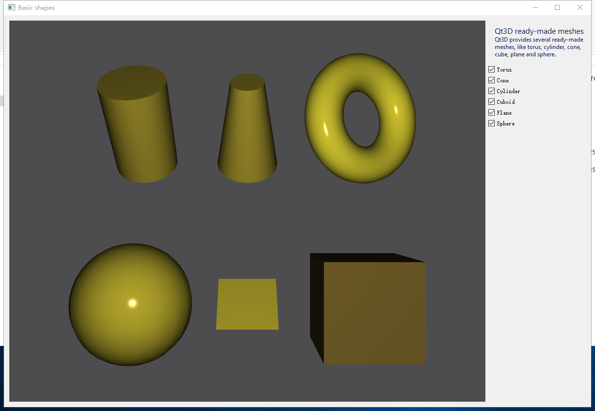Toggle the Plane mesh visibility checkbox

point(491,112)
